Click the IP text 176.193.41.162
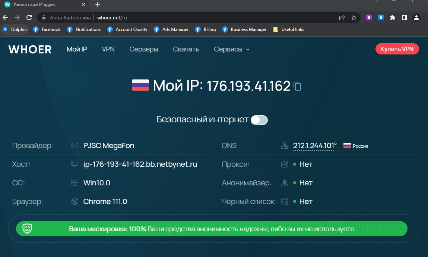 point(248,85)
